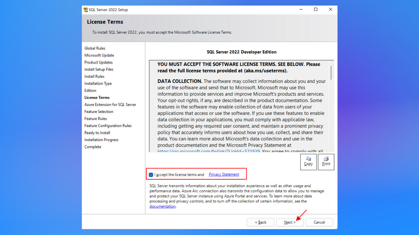Open the go.microsoft.com fwlink in license text
419x235 pixels.
pos(209,151)
